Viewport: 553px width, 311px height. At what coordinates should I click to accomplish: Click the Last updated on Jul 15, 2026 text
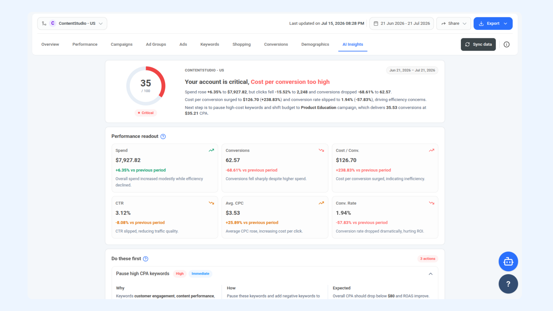pos(327,23)
